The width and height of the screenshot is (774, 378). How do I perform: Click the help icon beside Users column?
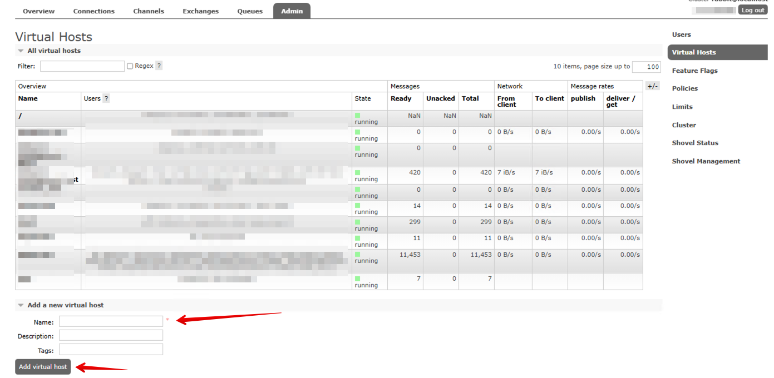[x=106, y=98]
